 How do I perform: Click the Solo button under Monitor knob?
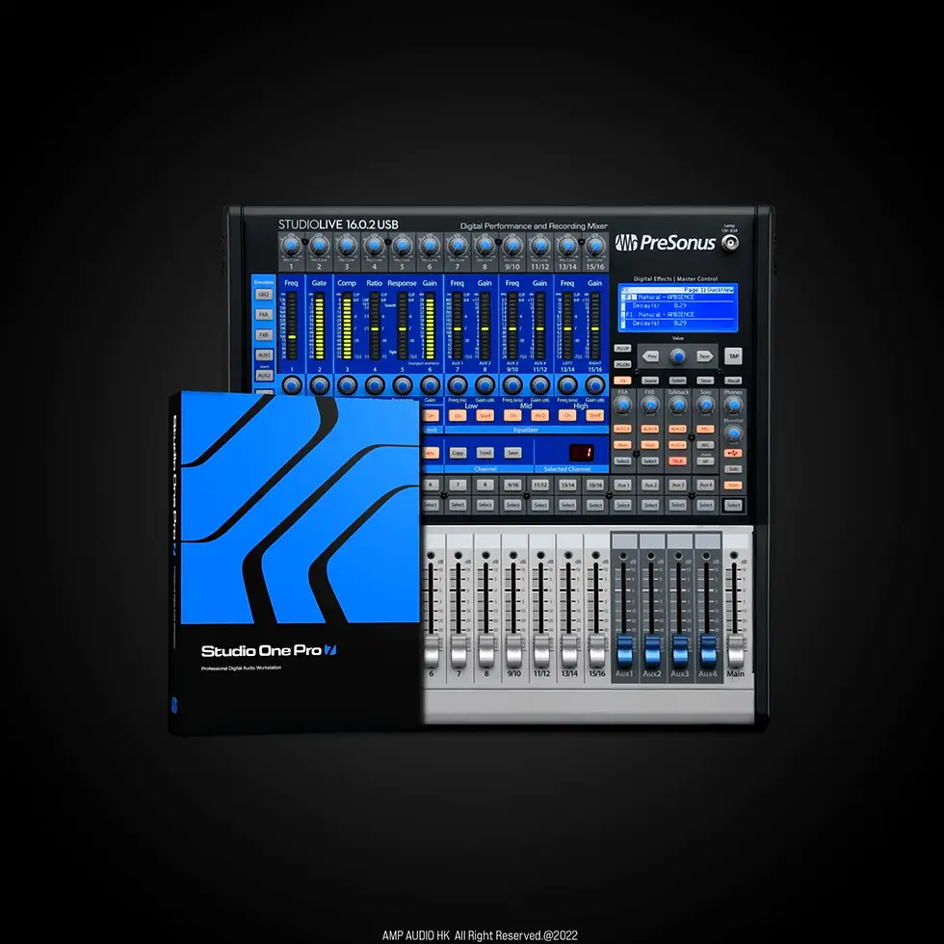733,468
